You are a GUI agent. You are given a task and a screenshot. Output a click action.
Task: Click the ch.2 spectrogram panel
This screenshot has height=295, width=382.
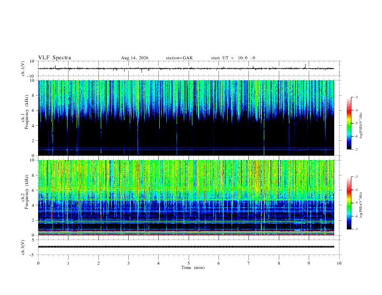pyautogui.click(x=186, y=198)
